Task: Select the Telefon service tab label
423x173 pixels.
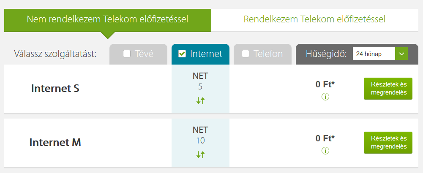Action: pos(268,54)
